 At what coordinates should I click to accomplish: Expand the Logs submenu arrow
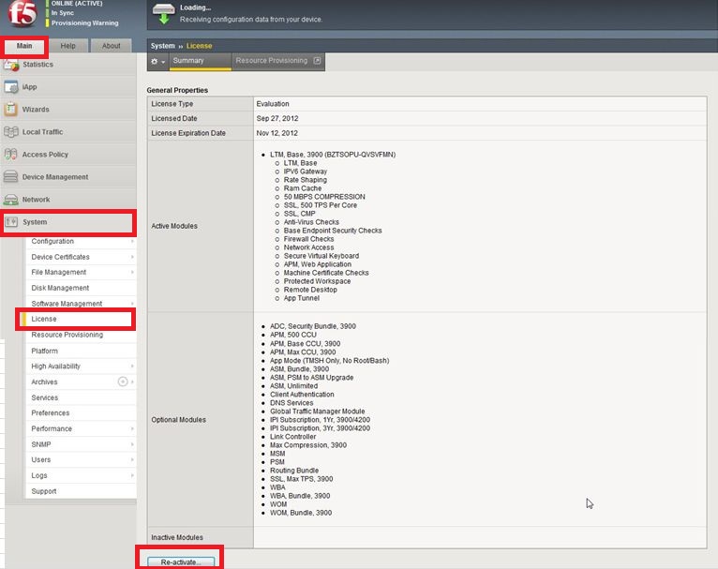pos(132,475)
